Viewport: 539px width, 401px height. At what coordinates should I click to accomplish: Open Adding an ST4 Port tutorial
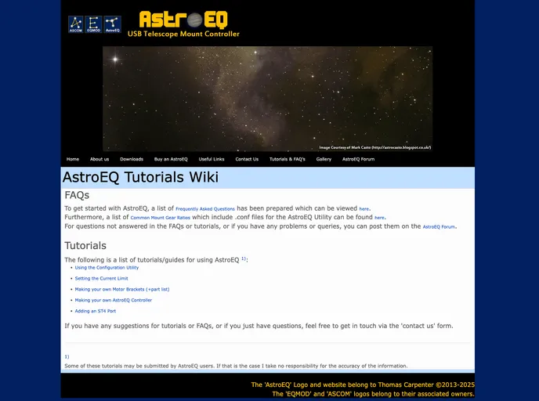point(96,311)
